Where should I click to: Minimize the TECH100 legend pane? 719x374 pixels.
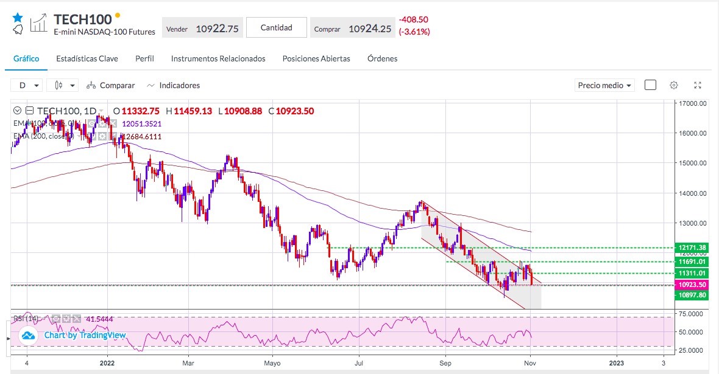point(29,110)
